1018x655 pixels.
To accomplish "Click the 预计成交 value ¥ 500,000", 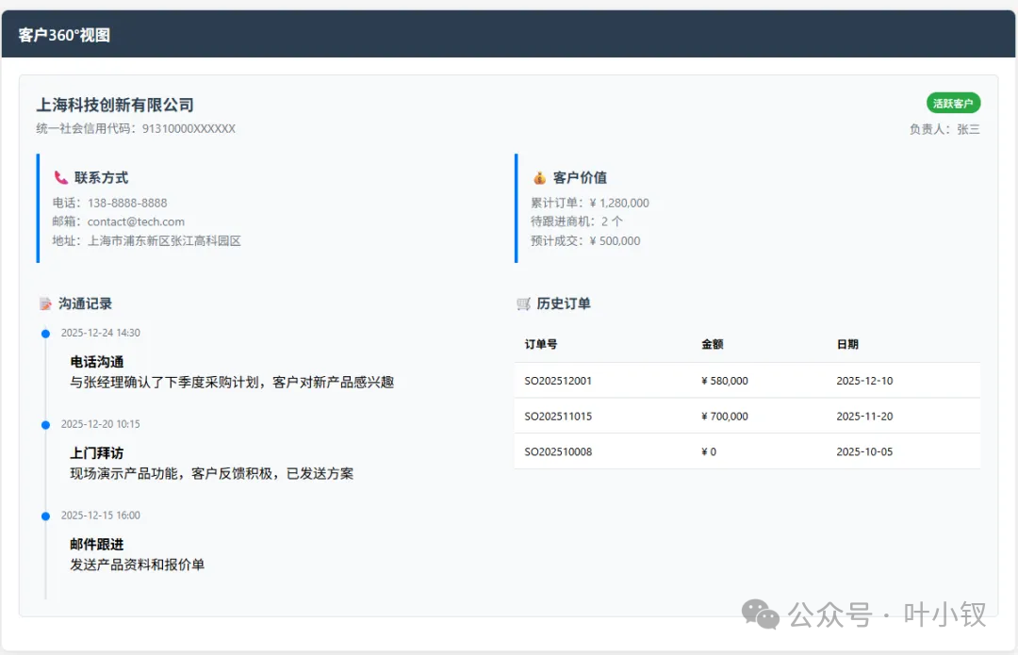I will point(615,241).
